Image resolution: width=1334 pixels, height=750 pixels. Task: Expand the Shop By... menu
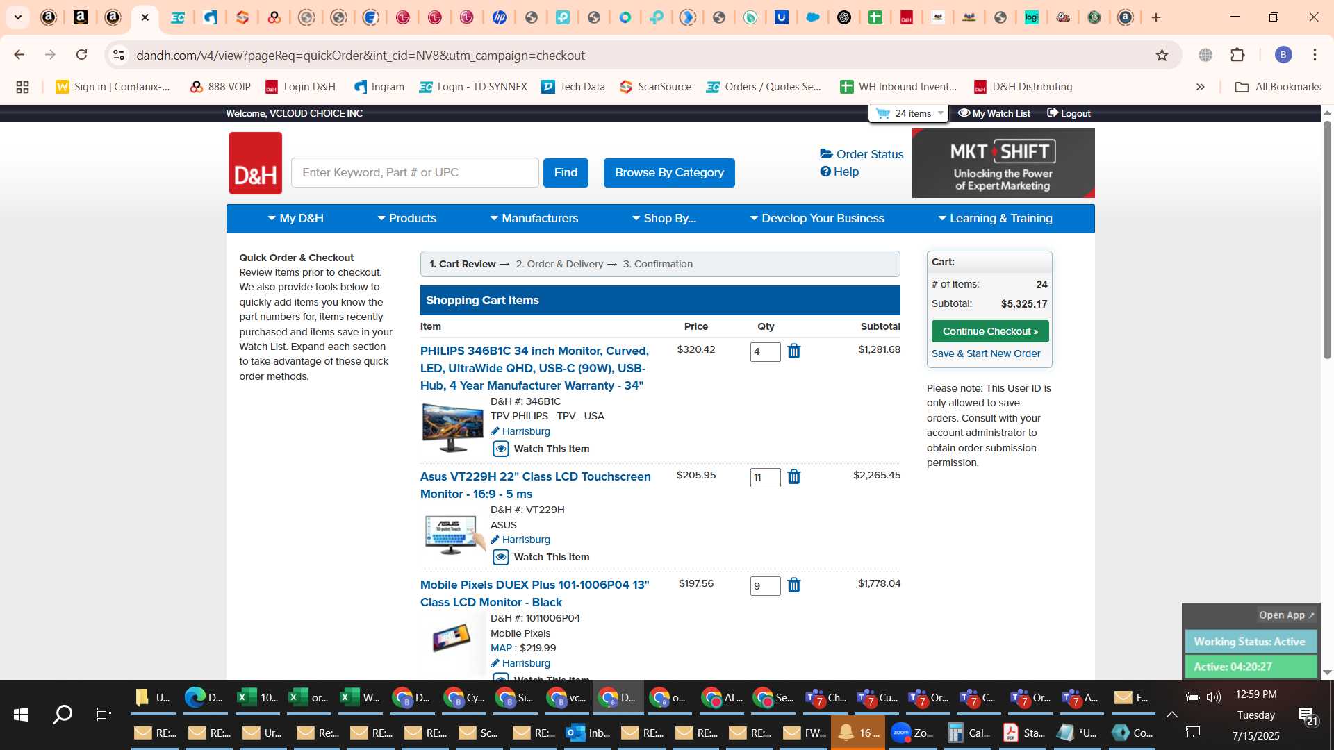[664, 218]
